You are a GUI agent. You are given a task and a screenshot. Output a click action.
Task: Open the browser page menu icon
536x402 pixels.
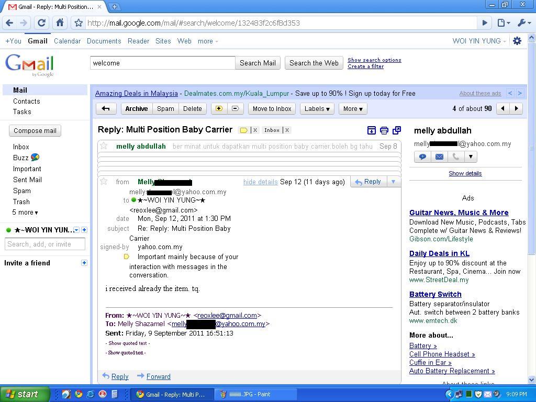503,23
